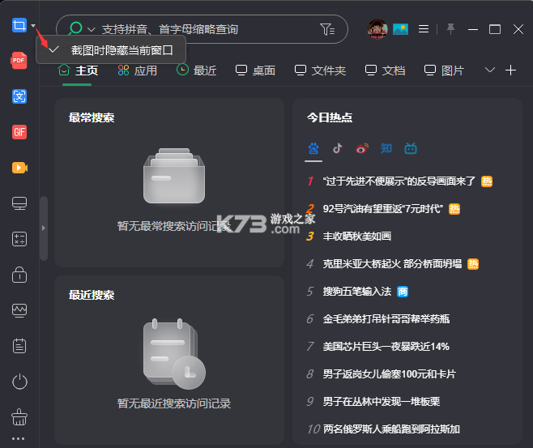Open hot topic 丰收晒秋美如画
The height and width of the screenshot is (448, 533).
(x=357, y=237)
